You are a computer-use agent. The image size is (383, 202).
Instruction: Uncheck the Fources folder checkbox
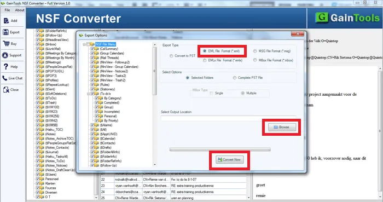point(38,188)
